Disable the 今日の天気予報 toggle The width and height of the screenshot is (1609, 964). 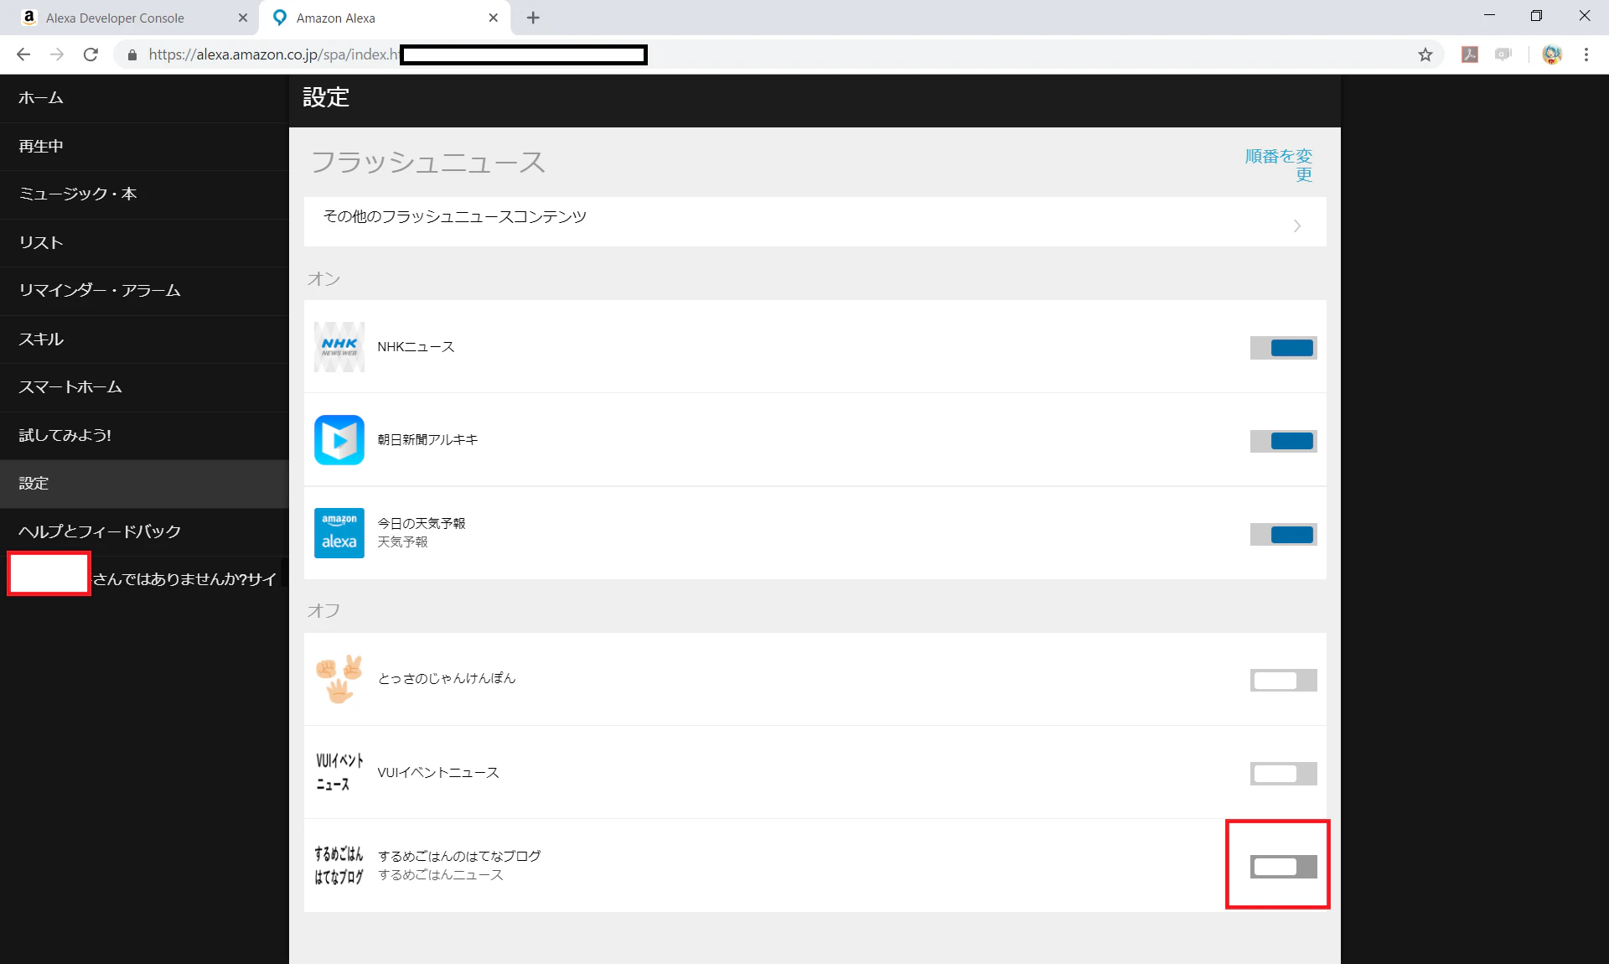[1283, 534]
